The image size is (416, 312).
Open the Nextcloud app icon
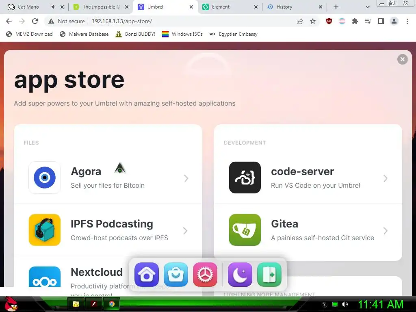(x=45, y=276)
